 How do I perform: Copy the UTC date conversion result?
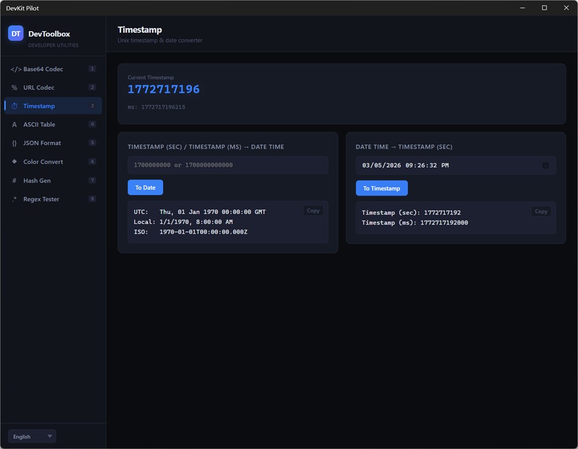(313, 211)
